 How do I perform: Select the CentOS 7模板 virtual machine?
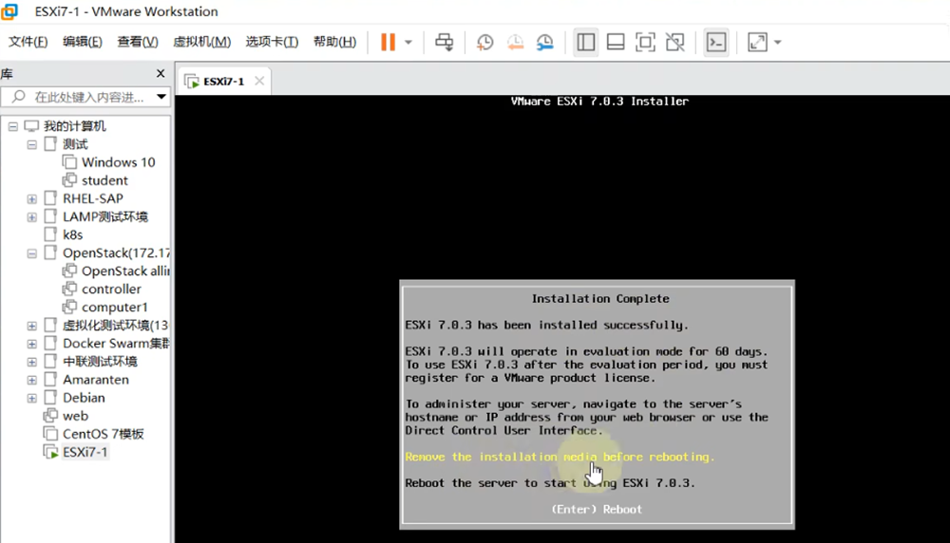103,434
